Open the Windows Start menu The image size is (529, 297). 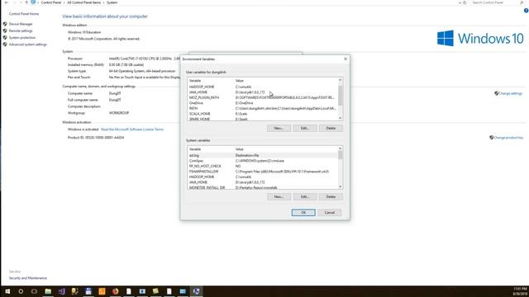coord(7,291)
